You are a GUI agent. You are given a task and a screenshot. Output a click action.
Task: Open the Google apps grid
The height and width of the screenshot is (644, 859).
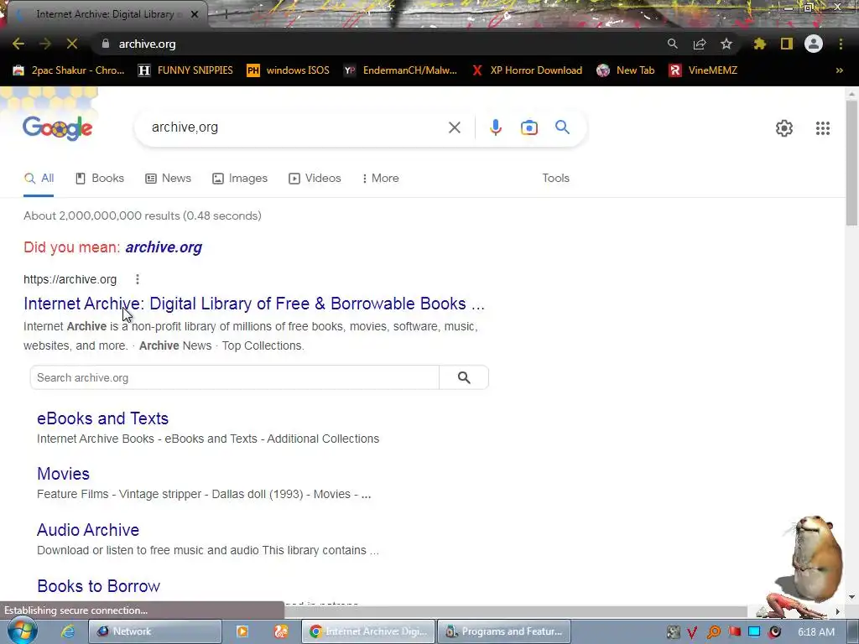pos(822,128)
